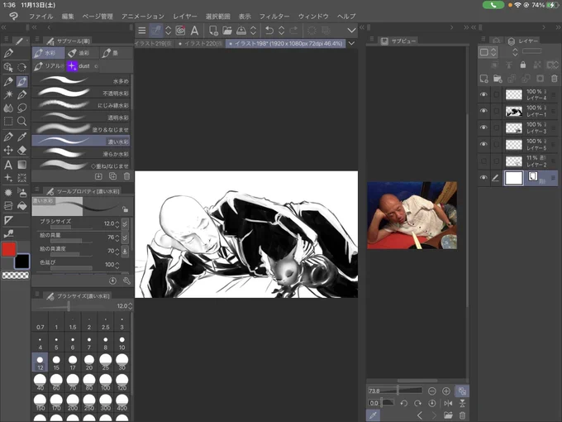Image resolution: width=562 pixels, height=422 pixels.
Task: Create a new raster layer
Action: pos(483,79)
